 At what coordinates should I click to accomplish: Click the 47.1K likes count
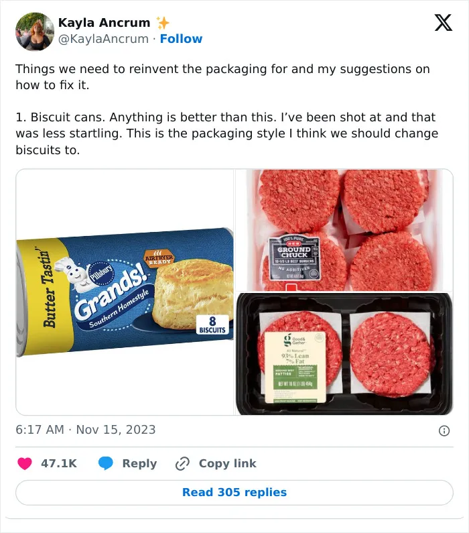coord(59,463)
